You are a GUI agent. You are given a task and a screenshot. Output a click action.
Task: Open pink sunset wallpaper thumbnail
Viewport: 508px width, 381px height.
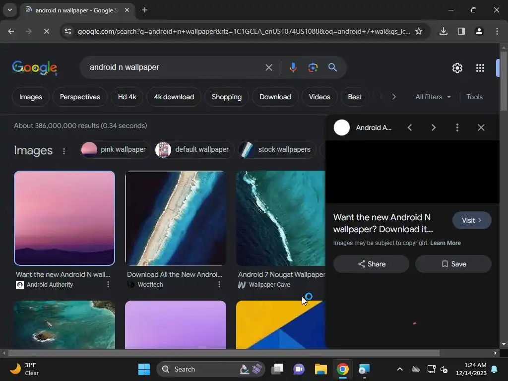click(x=64, y=218)
